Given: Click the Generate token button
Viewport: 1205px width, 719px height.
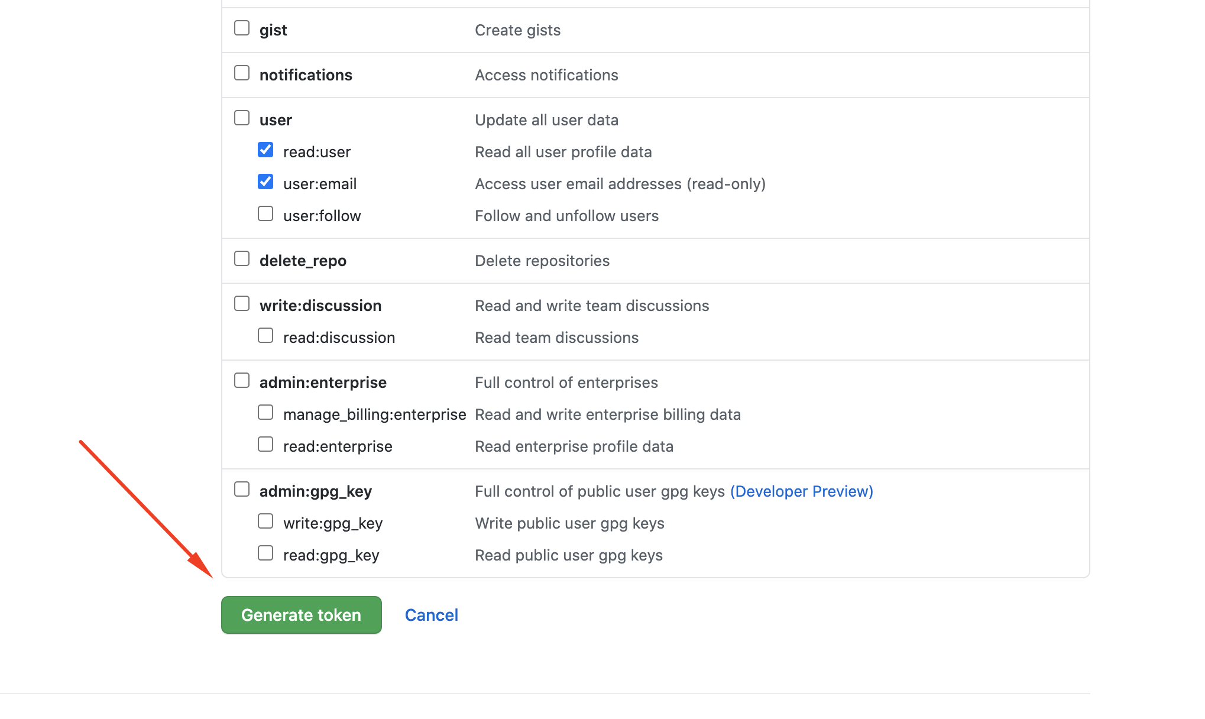Looking at the screenshot, I should [x=301, y=615].
